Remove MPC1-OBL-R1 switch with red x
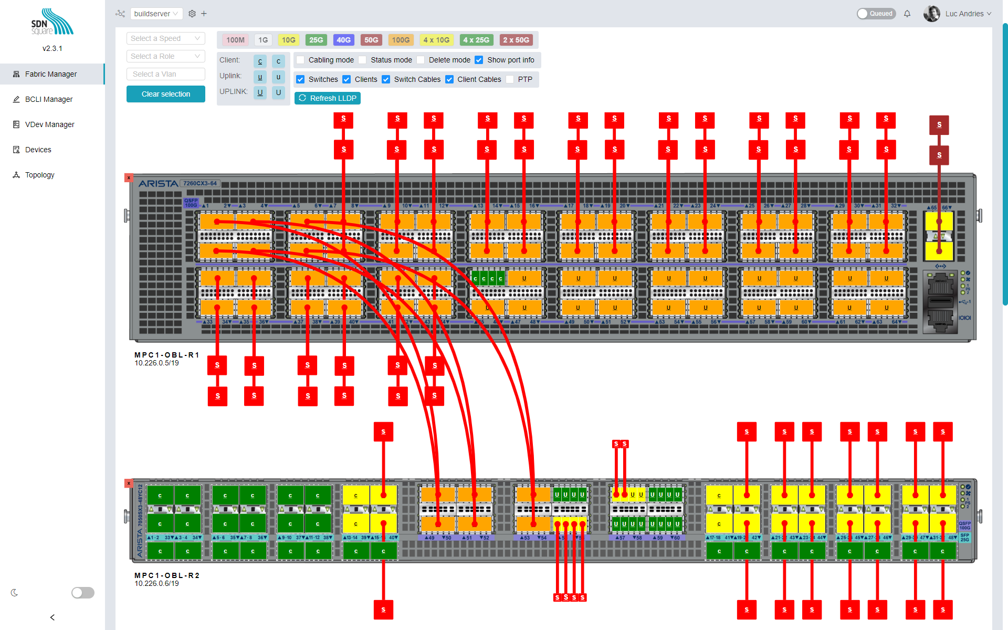 click(129, 178)
